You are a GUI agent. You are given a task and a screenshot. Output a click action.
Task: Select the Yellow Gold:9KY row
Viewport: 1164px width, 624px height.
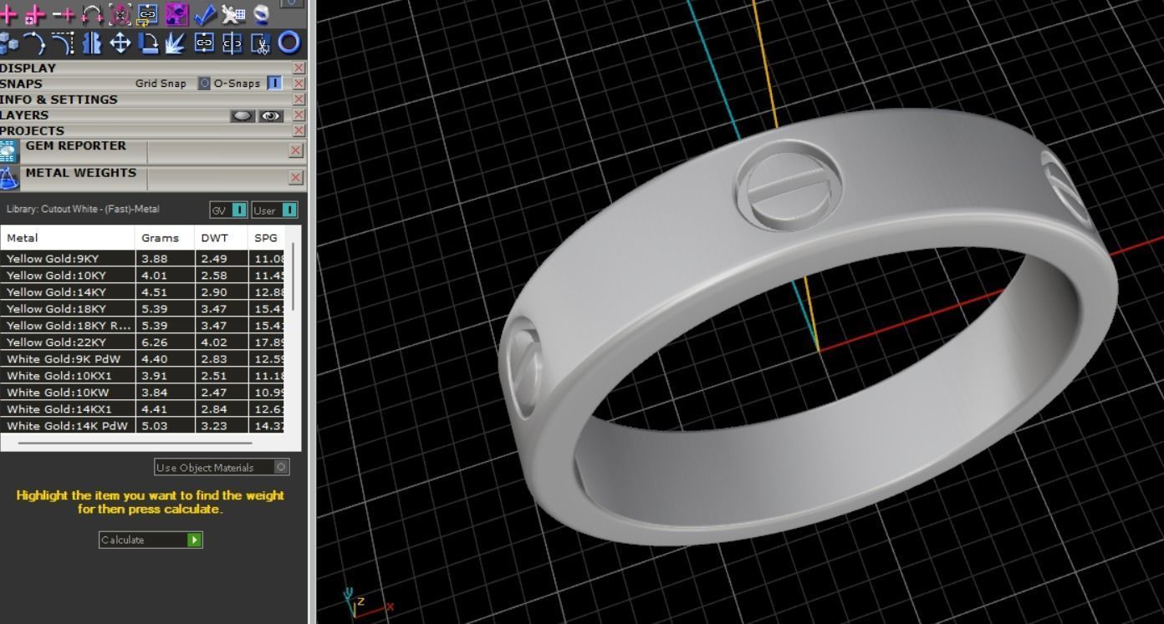click(x=143, y=259)
